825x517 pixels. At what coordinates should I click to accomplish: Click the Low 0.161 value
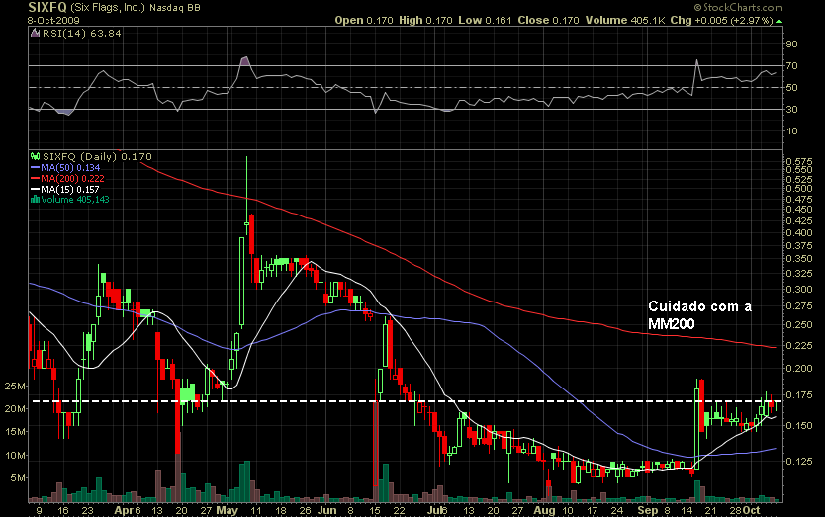pyautogui.click(x=485, y=20)
